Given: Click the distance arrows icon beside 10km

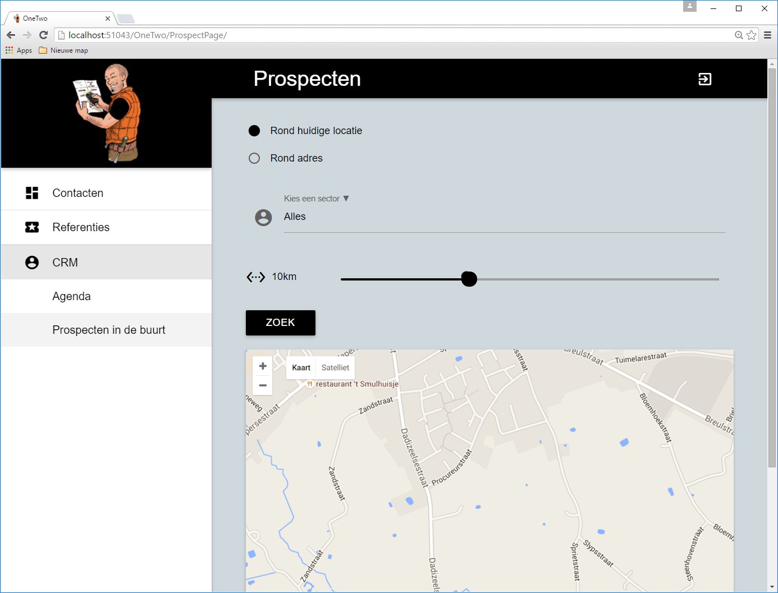Looking at the screenshot, I should (x=256, y=277).
